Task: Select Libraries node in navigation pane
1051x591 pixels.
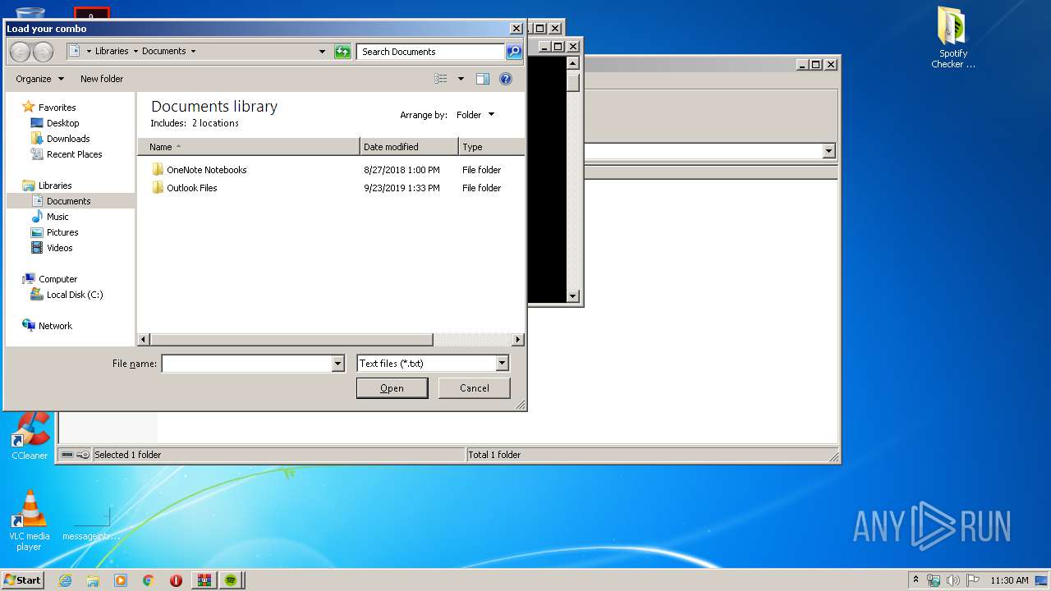Action: tap(55, 186)
